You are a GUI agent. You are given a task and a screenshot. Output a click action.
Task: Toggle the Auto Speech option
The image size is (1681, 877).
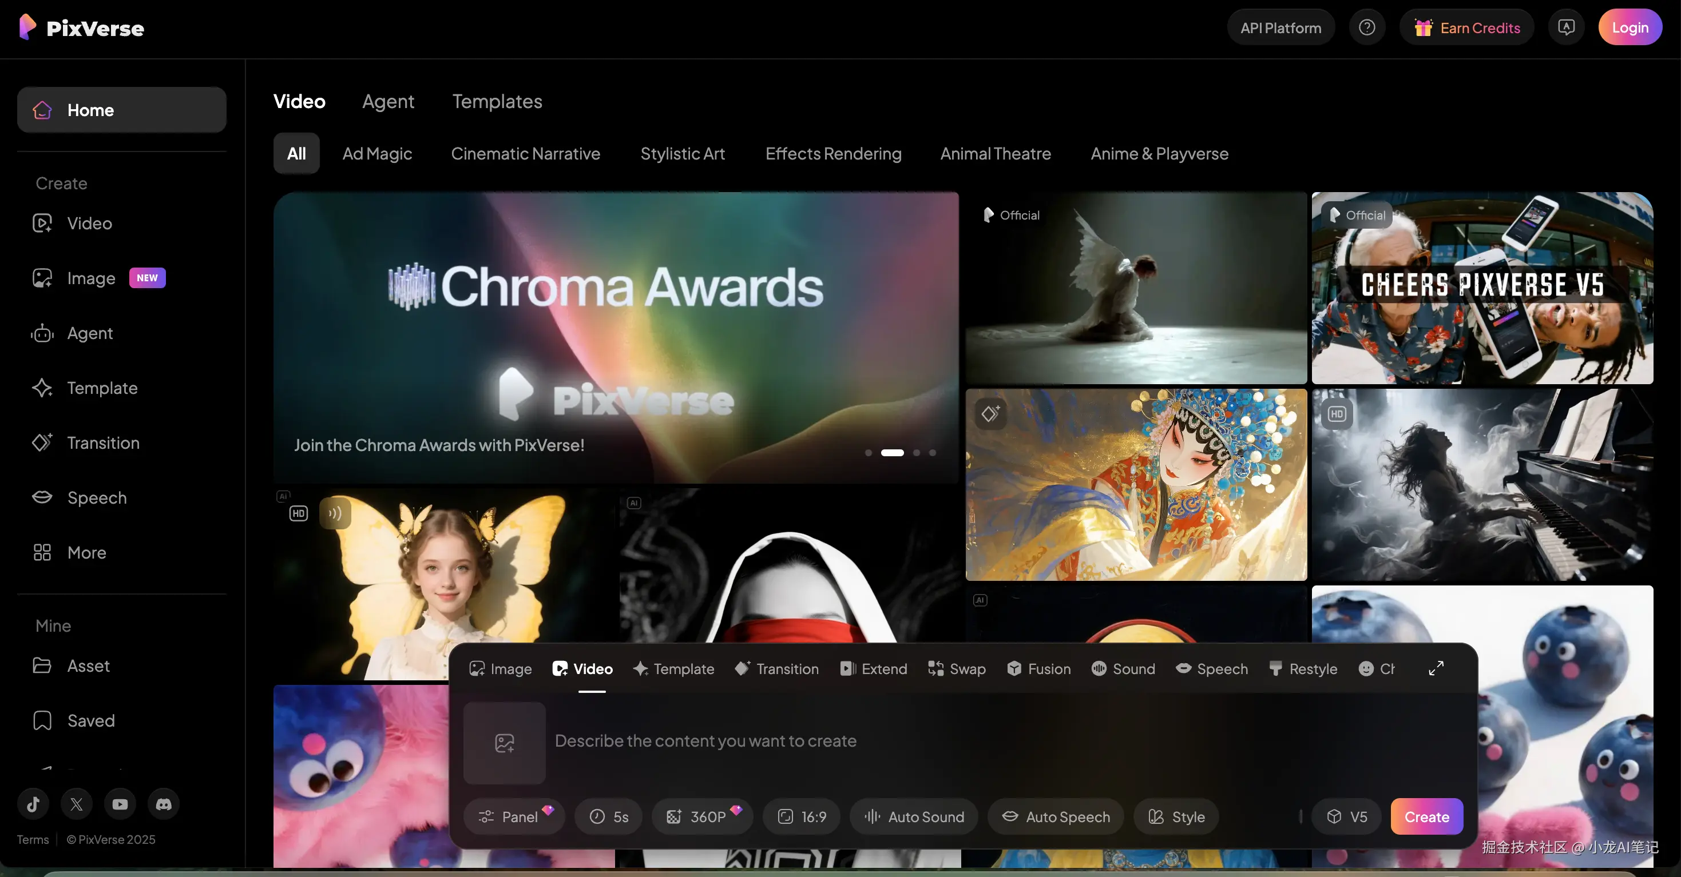[1055, 816]
